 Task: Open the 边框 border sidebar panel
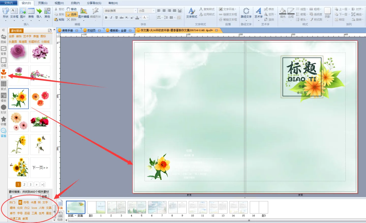click(x=4, y=62)
